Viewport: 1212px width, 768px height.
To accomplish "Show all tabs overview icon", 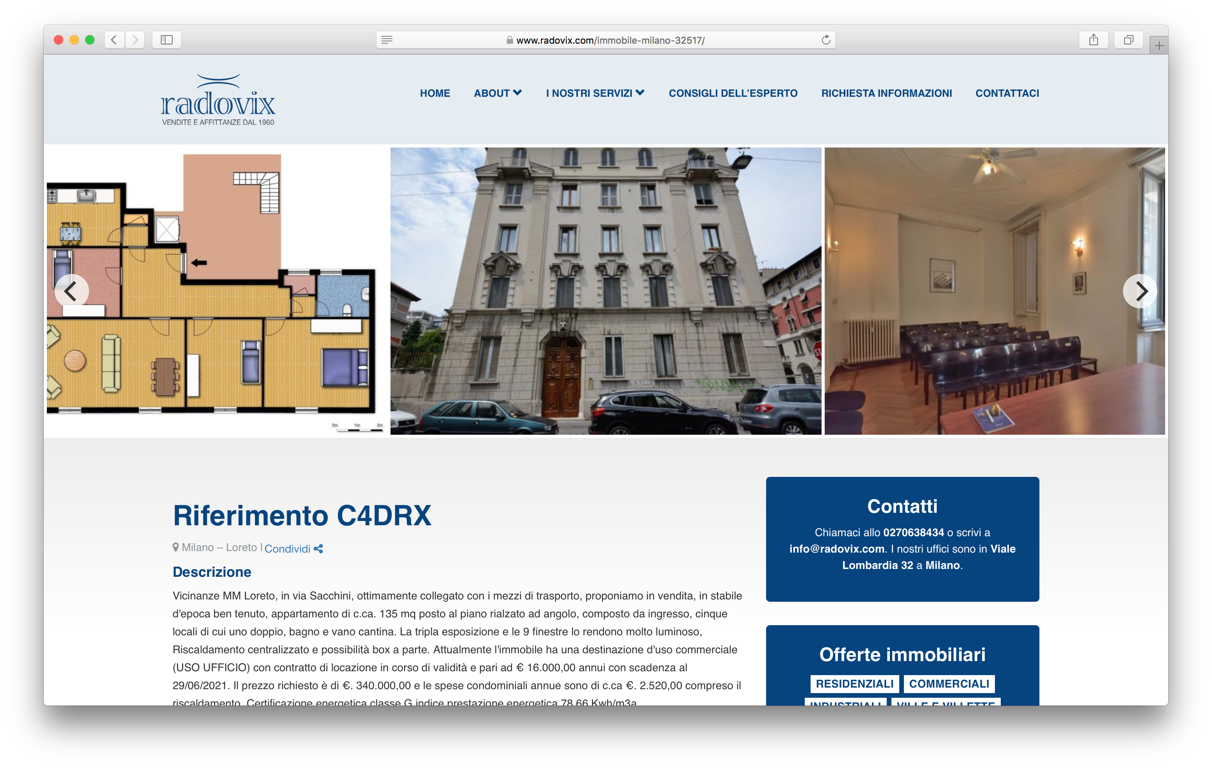I will tap(1128, 40).
